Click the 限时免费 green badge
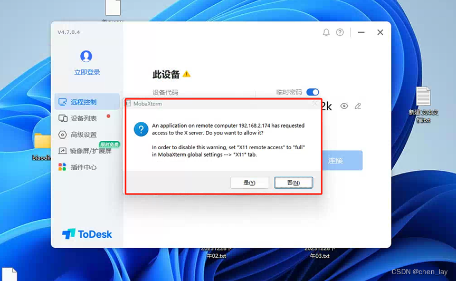This screenshot has height=281, width=456. point(110,144)
